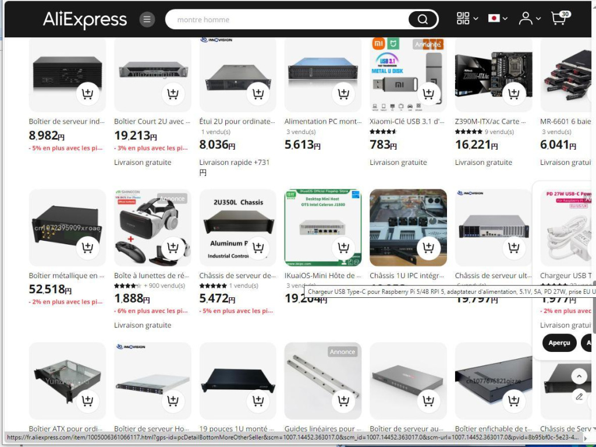Open the 2U350L Chassis product thumbnail

pyautogui.click(x=238, y=228)
